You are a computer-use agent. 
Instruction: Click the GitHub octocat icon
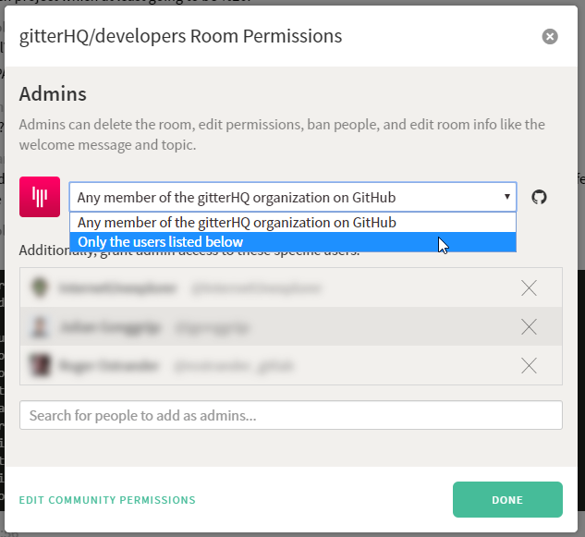[540, 197]
